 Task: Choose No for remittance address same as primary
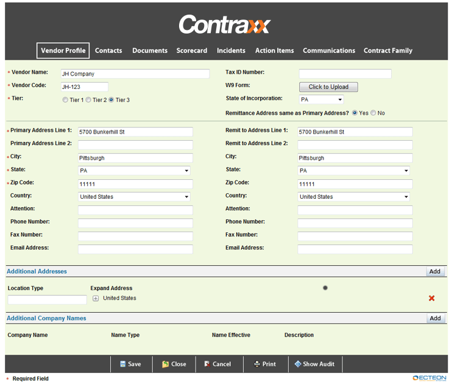coord(373,113)
